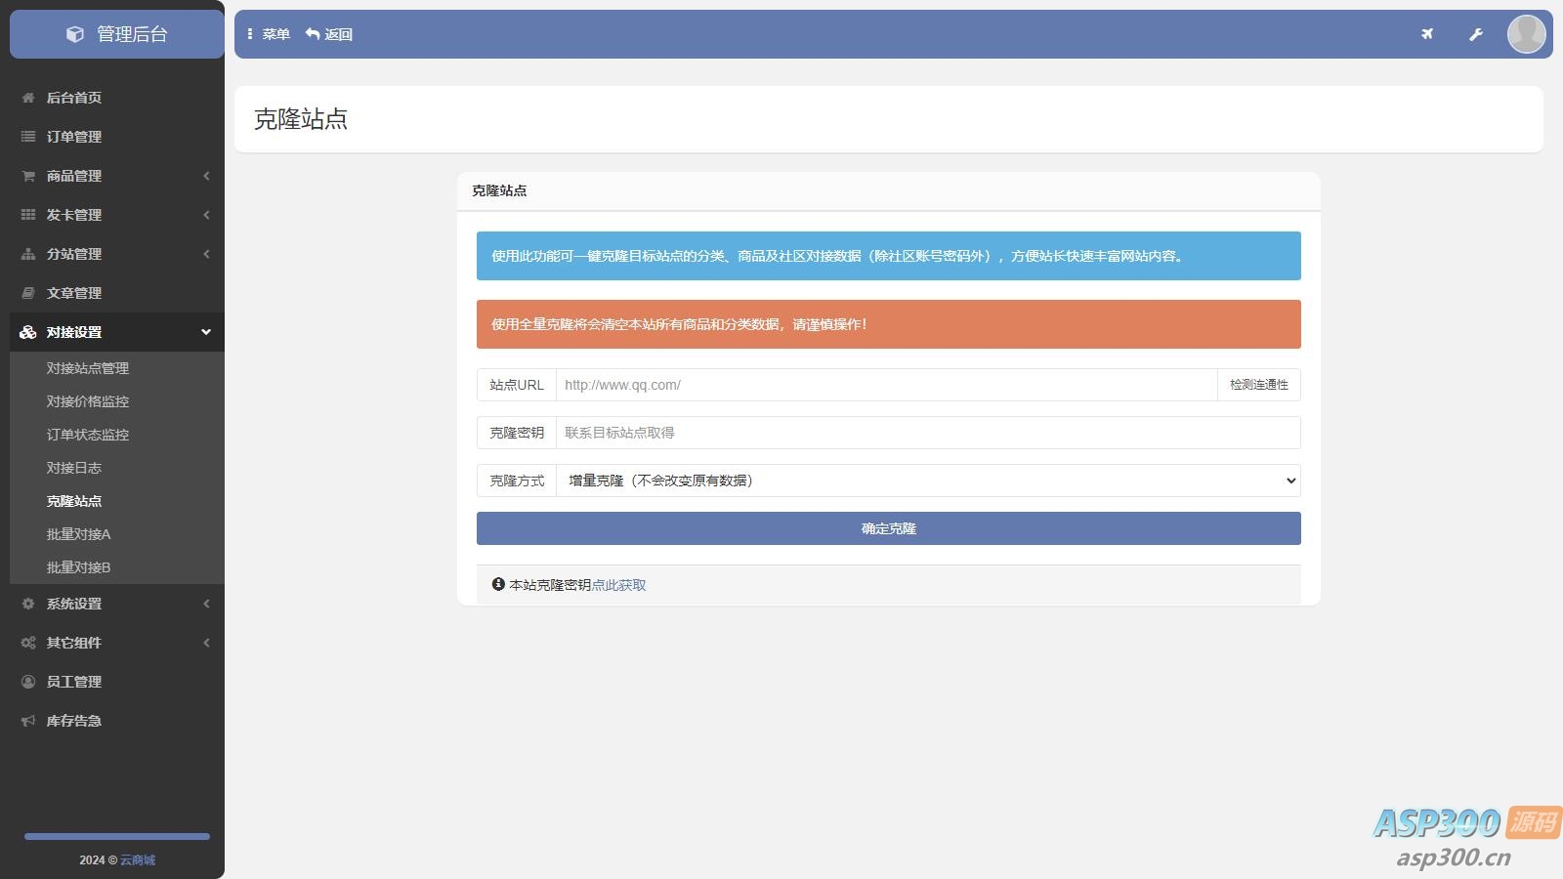Image resolution: width=1563 pixels, height=879 pixels.
Task: Focus the 克隆密钥 input field
Action: [928, 433]
